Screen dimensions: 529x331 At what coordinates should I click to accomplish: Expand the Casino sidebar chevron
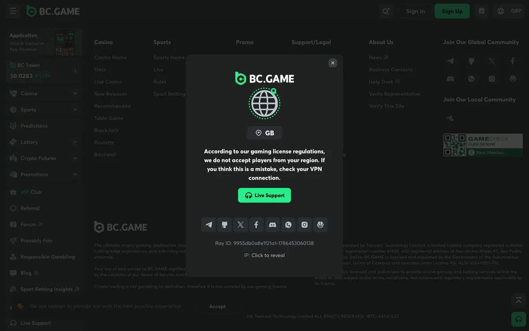75,94
